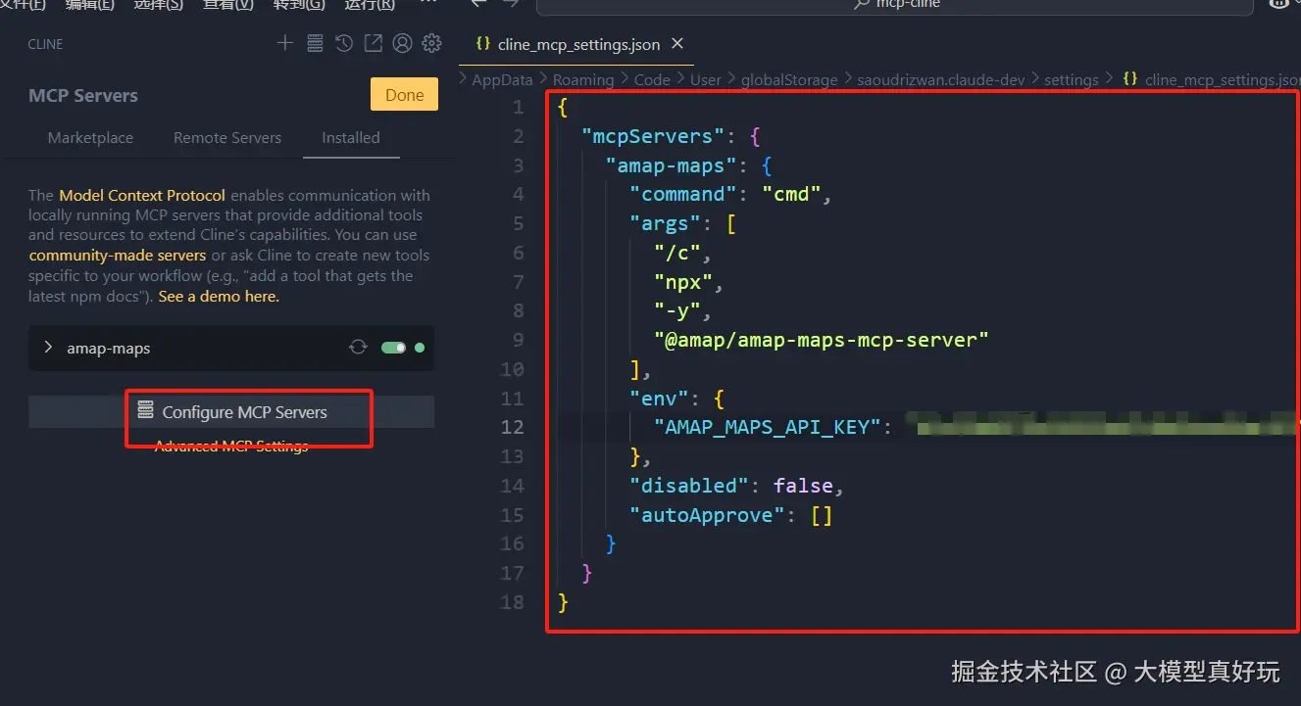Click the command center search box

click(x=894, y=4)
